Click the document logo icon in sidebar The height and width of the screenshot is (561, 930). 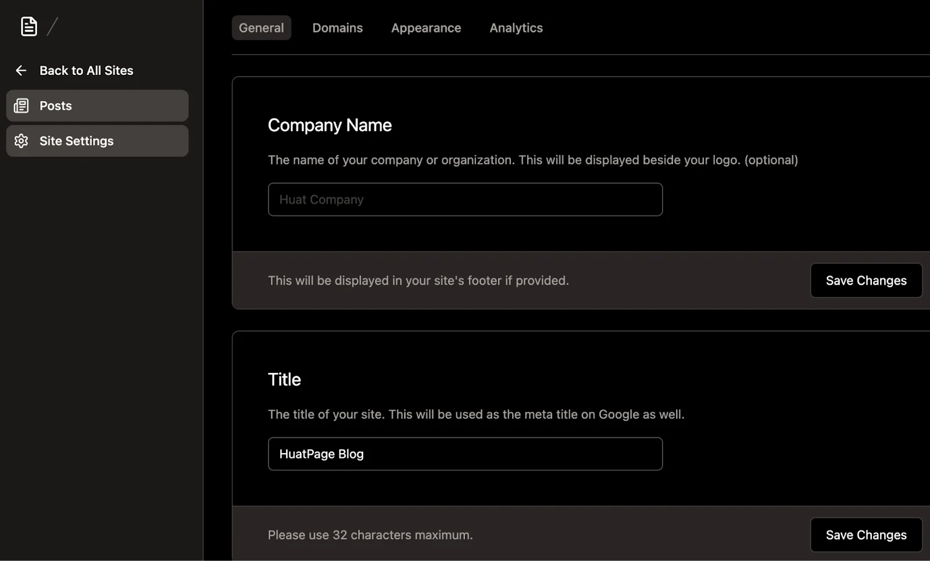[x=28, y=26]
